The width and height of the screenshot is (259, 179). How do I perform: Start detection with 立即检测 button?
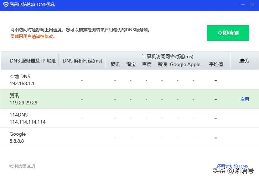228,33
